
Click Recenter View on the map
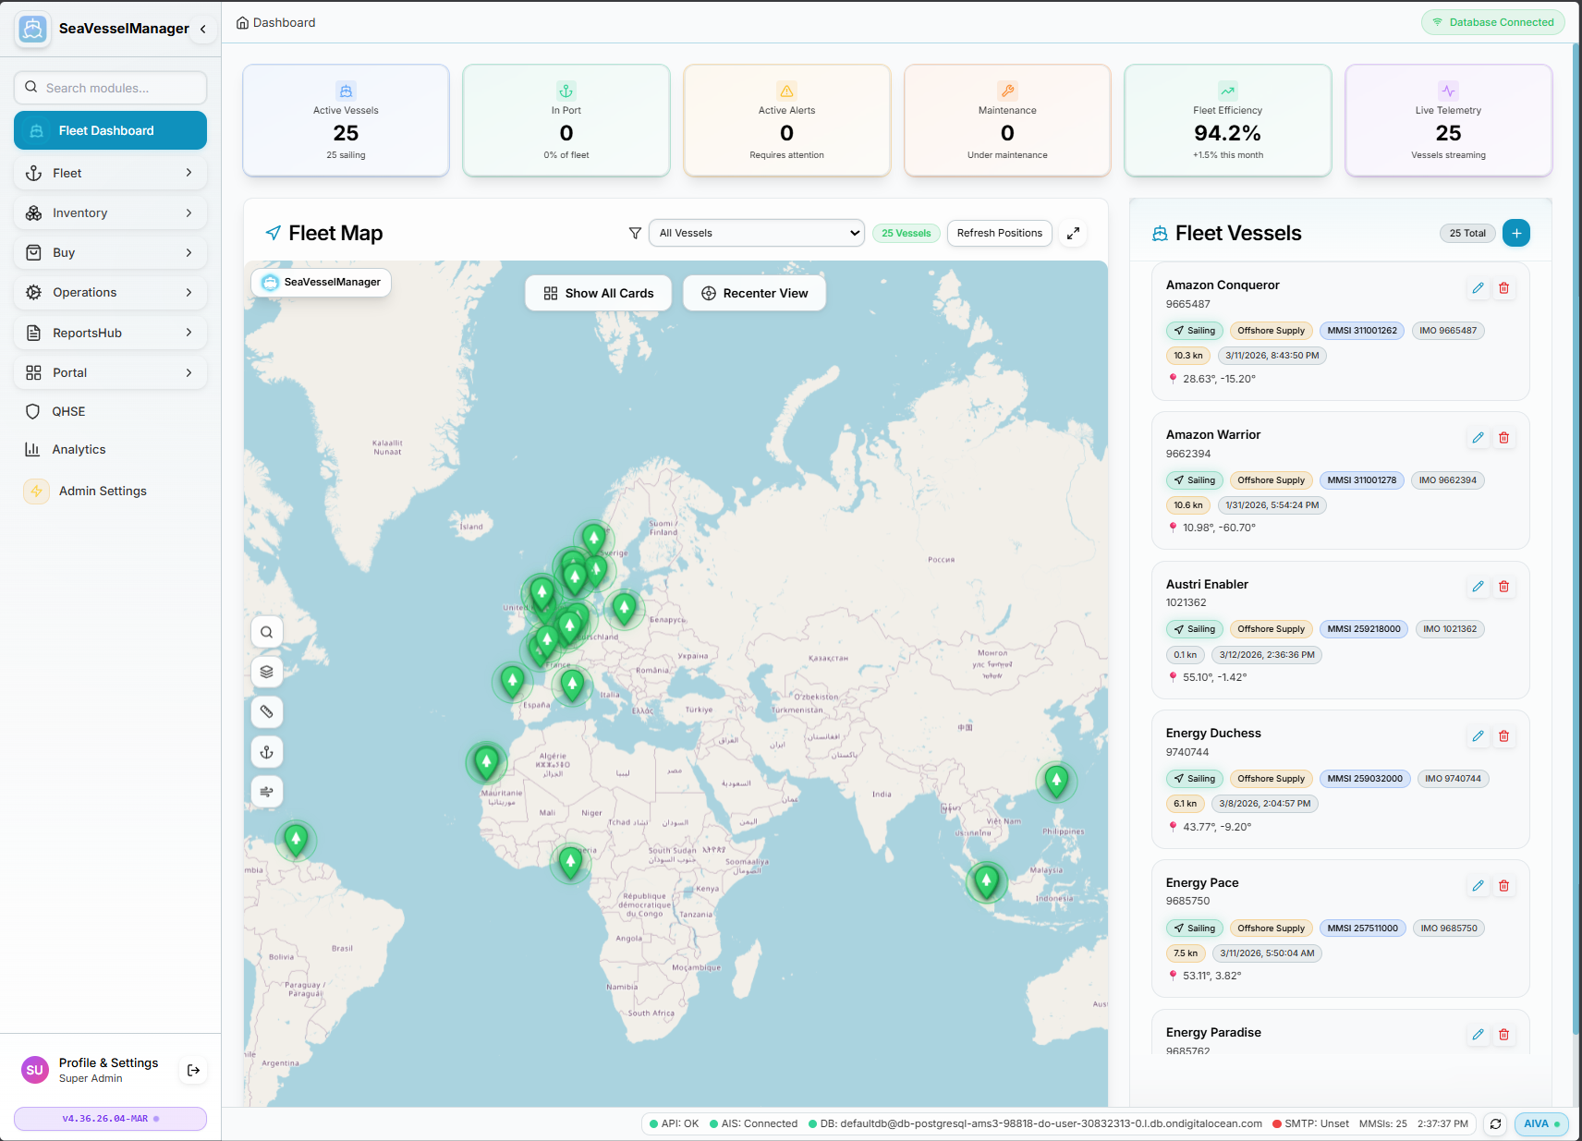pyautogui.click(x=754, y=293)
